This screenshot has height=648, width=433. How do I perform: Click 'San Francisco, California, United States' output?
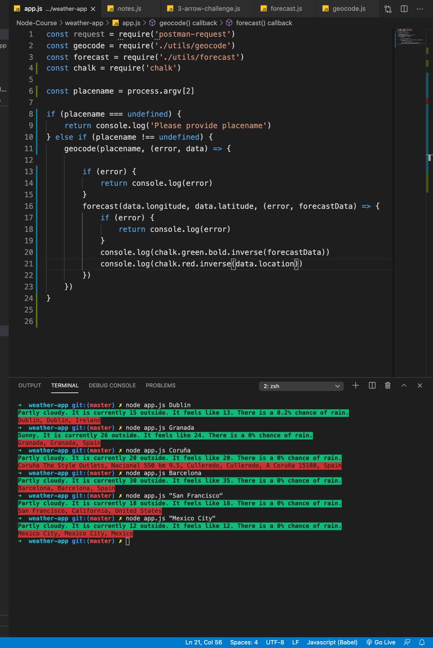coord(90,511)
